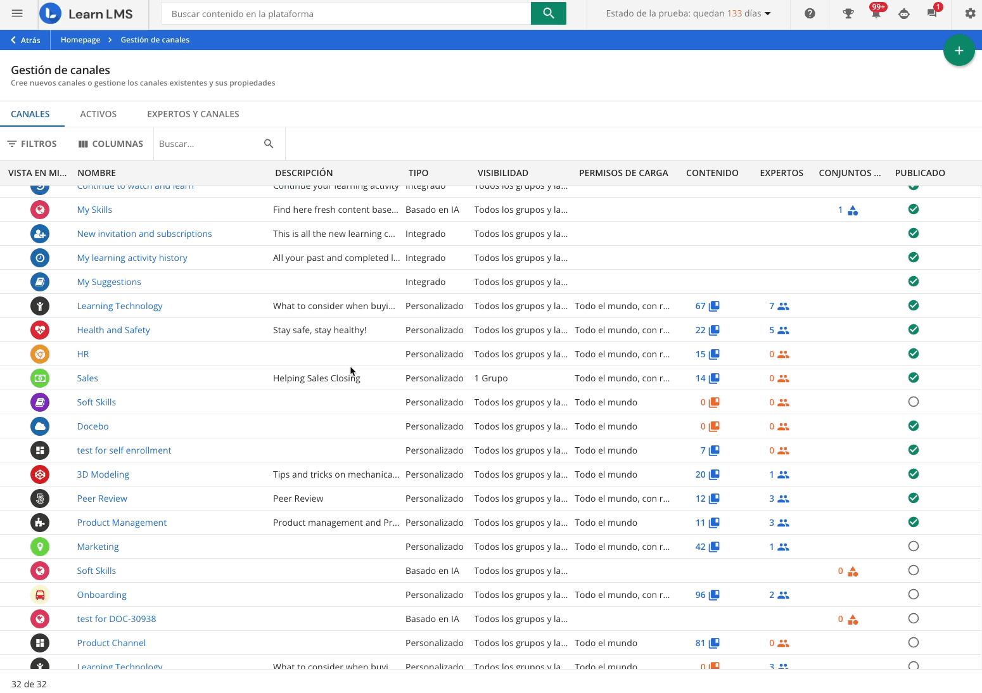Switch to EXPERTOS Y CANALES tab
982x693 pixels.
[x=193, y=114]
